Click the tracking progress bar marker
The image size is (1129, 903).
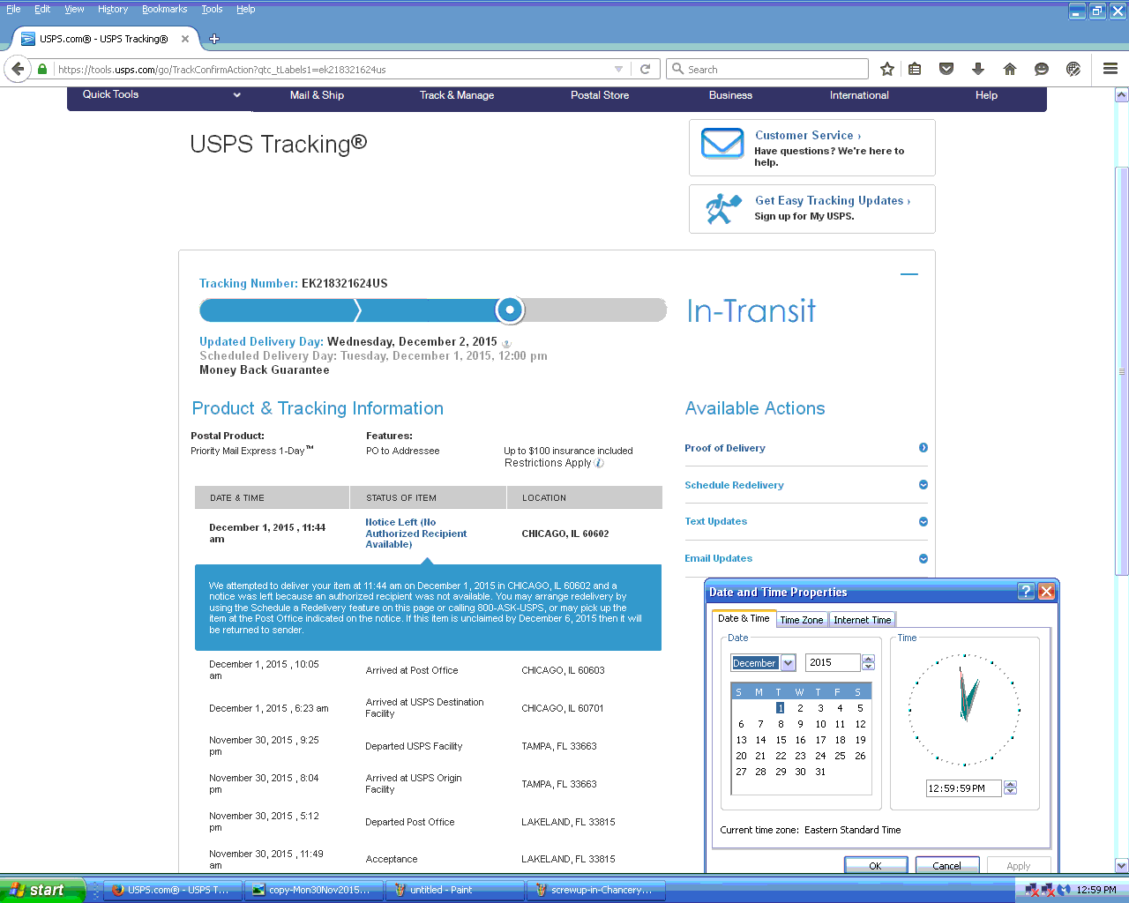[x=510, y=310]
